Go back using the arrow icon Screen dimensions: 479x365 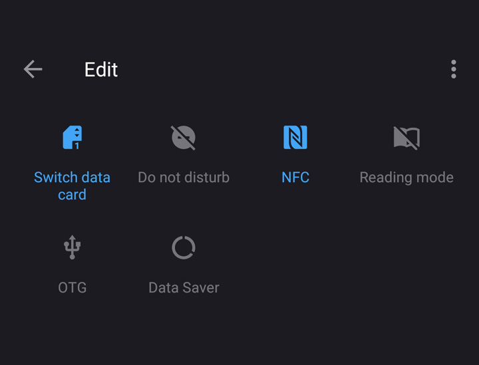[x=33, y=69]
